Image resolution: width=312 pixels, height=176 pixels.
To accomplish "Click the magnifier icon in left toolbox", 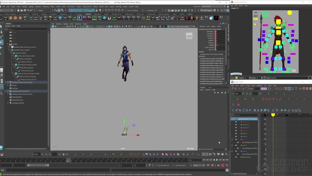I will point(1,93).
